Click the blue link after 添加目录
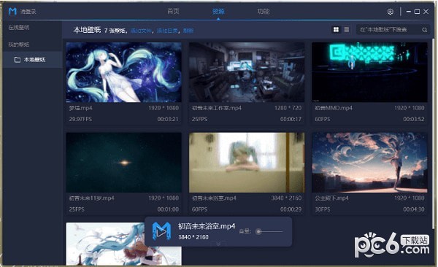438x267 pixels. coord(188,31)
